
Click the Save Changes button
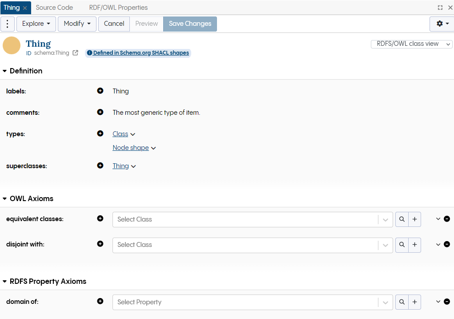pos(190,24)
